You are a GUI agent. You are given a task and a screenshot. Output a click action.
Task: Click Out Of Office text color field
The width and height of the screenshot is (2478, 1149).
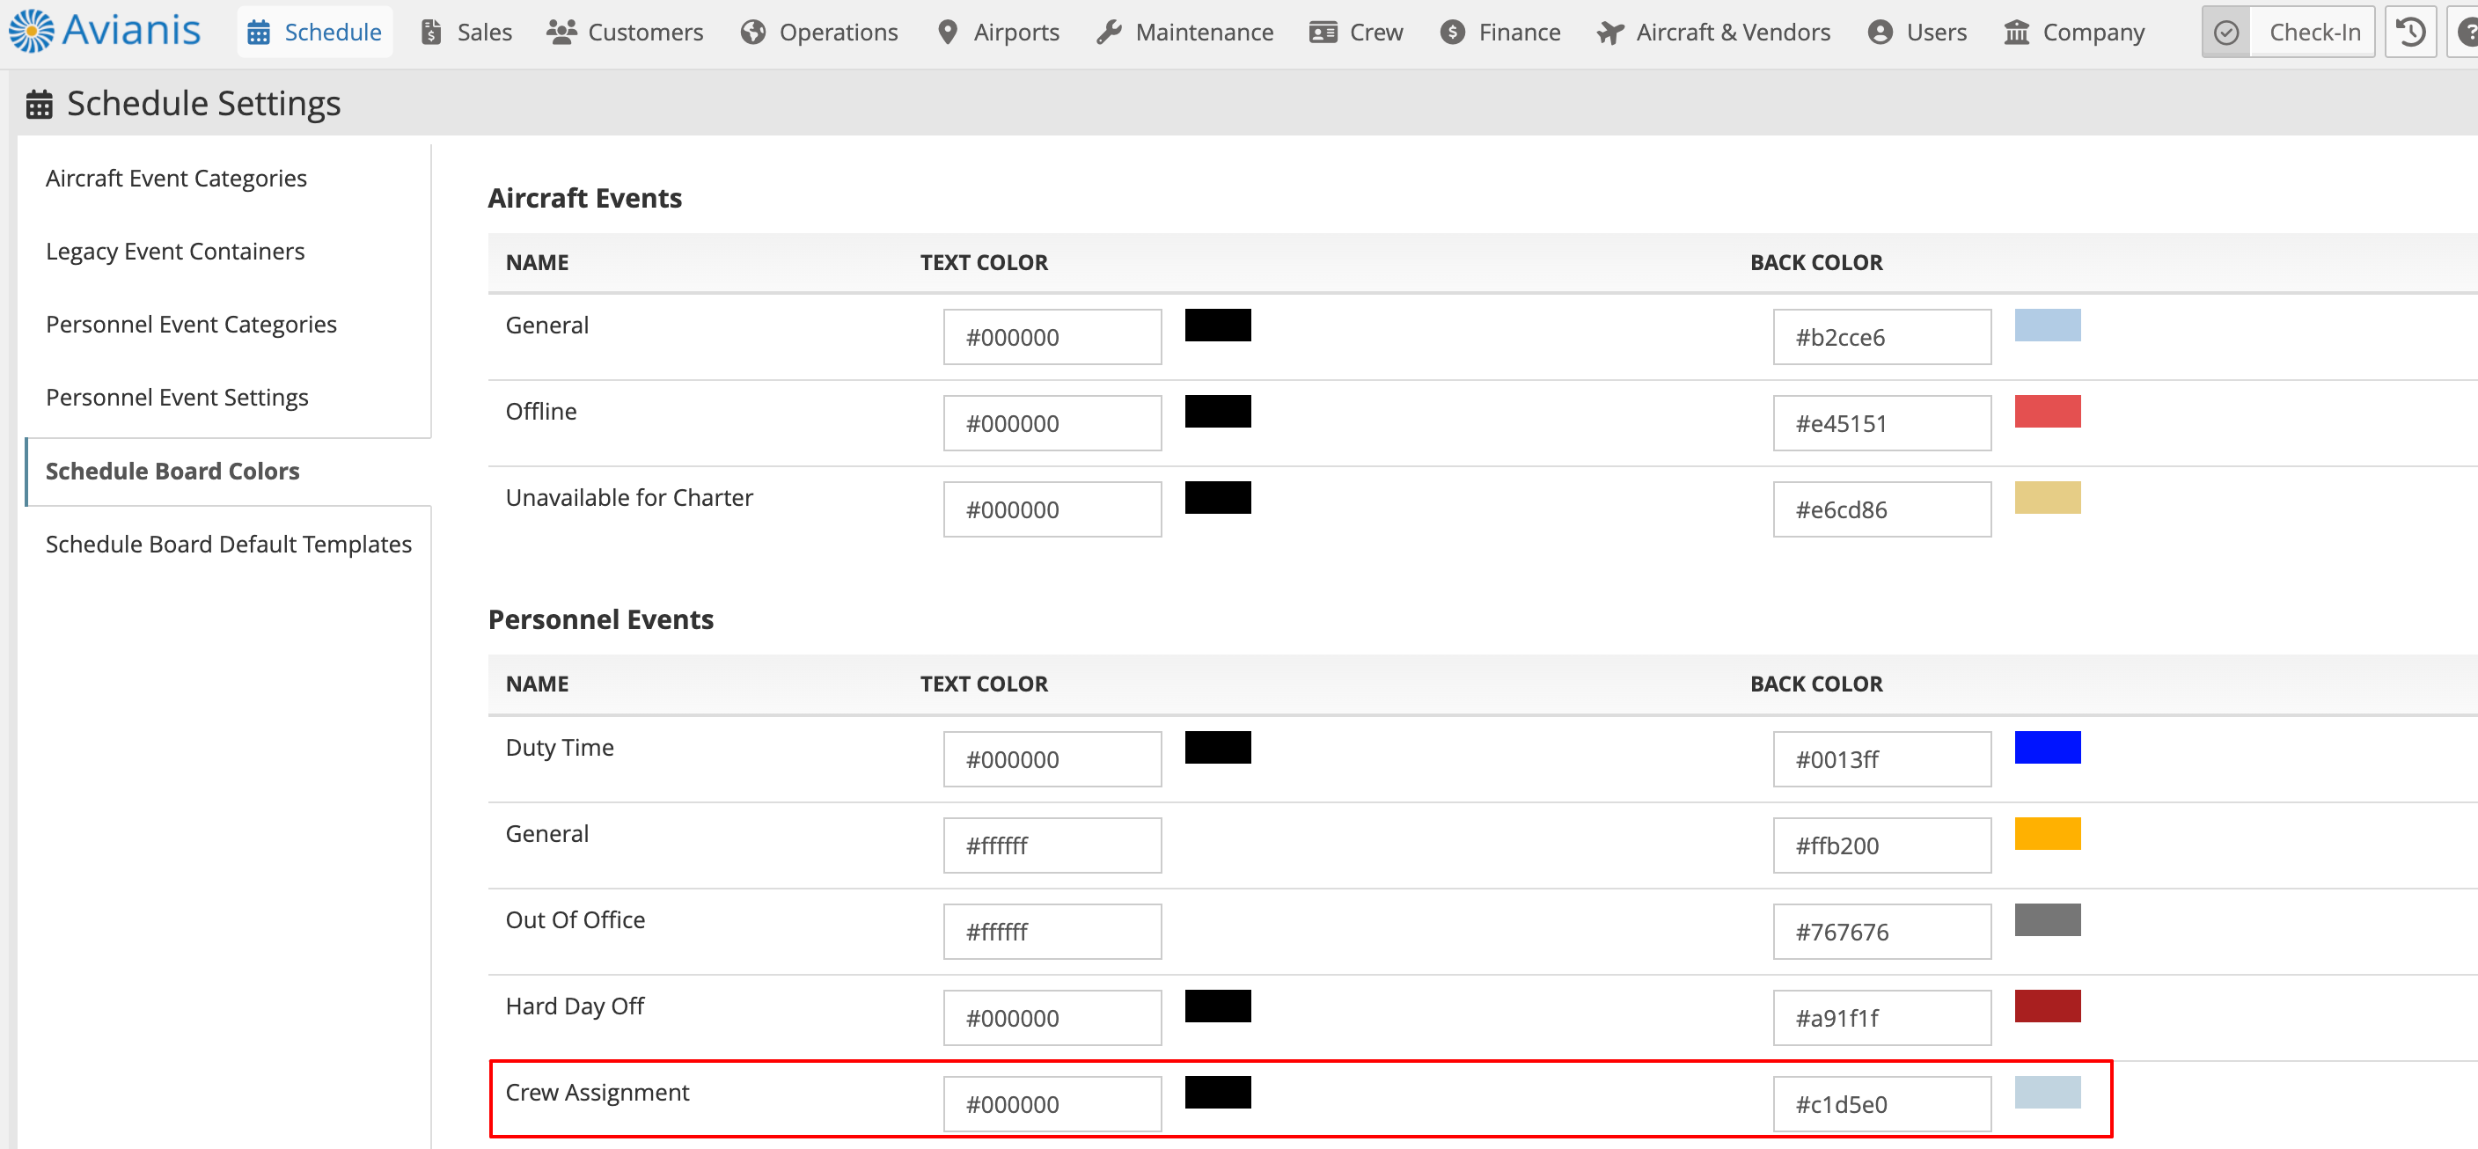(1052, 933)
